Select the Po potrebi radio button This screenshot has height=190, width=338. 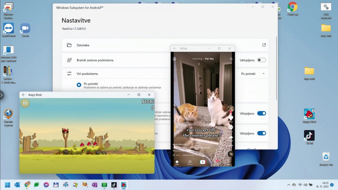pyautogui.click(x=79, y=85)
